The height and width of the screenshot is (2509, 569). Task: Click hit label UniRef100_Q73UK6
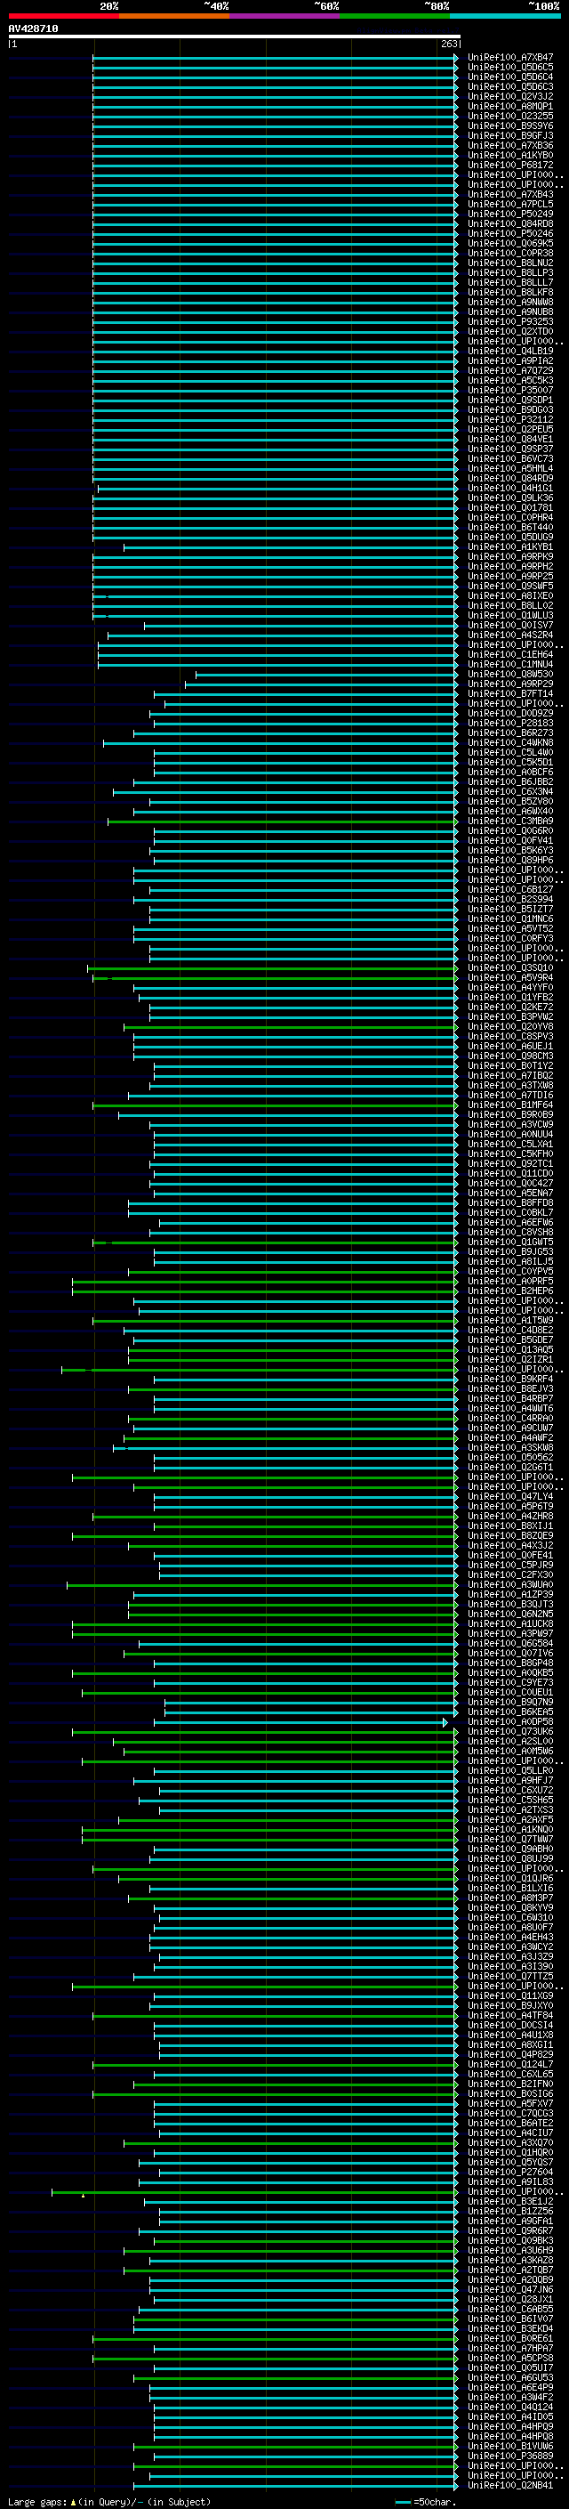pyautogui.click(x=509, y=1732)
